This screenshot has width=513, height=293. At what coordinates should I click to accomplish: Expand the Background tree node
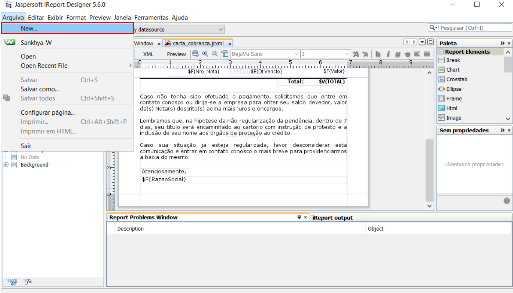point(6,165)
